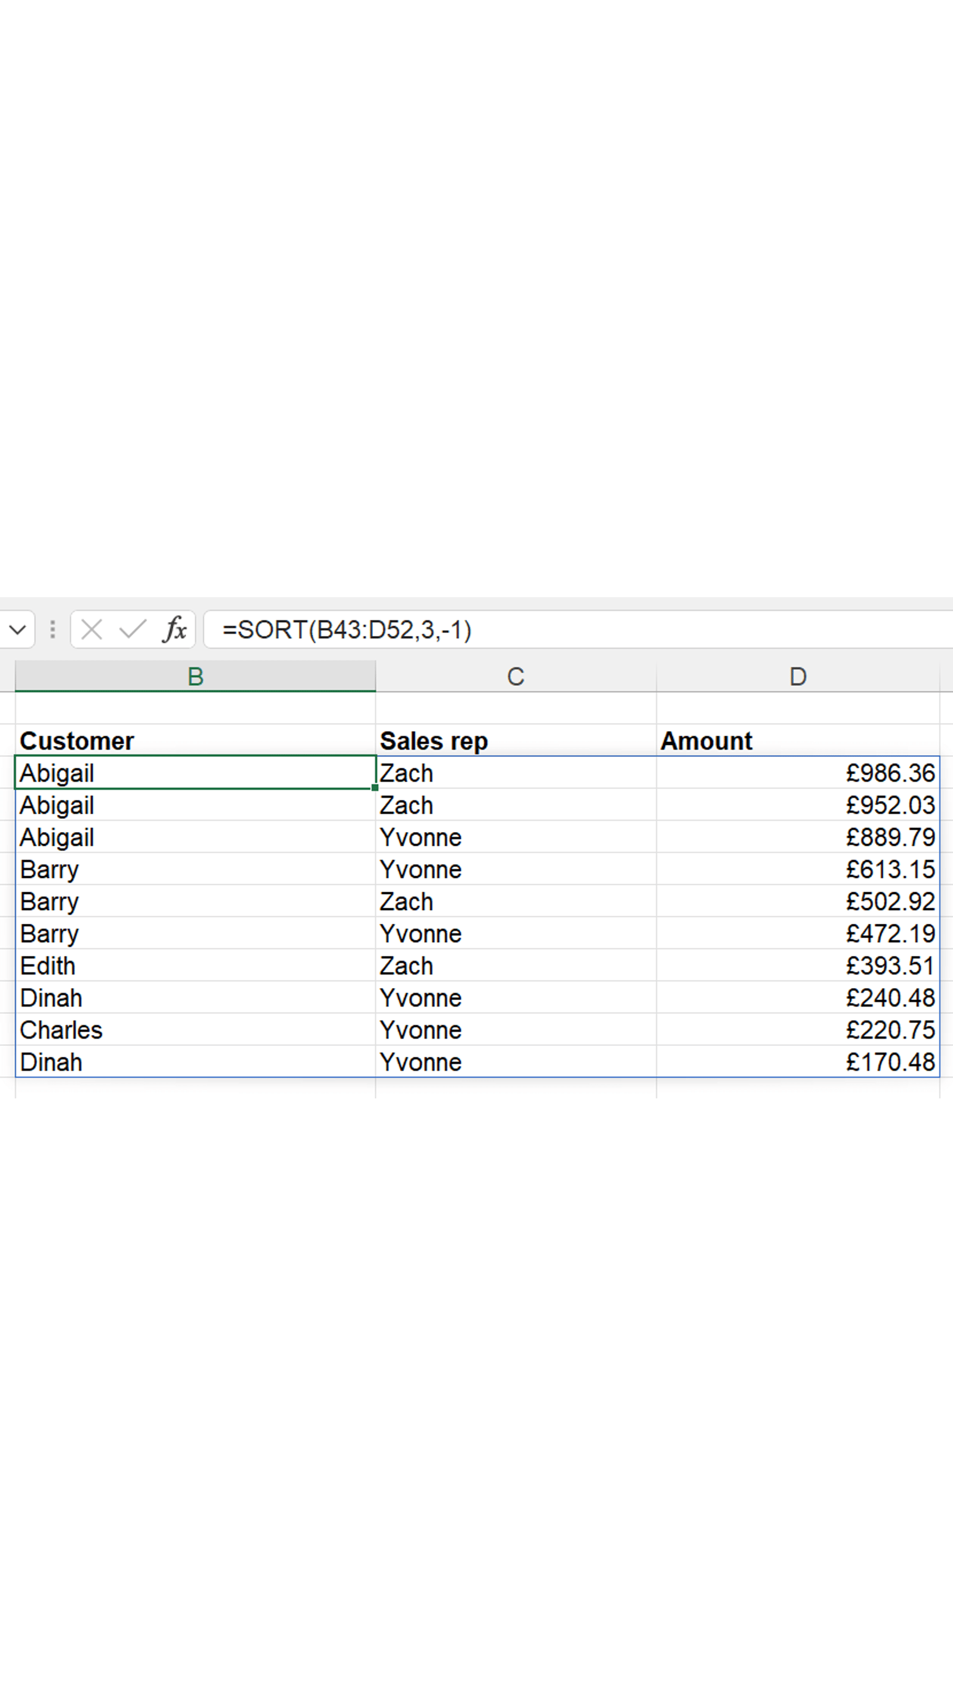Select the cell containing Edith
This screenshot has width=953, height=1695.
point(195,966)
